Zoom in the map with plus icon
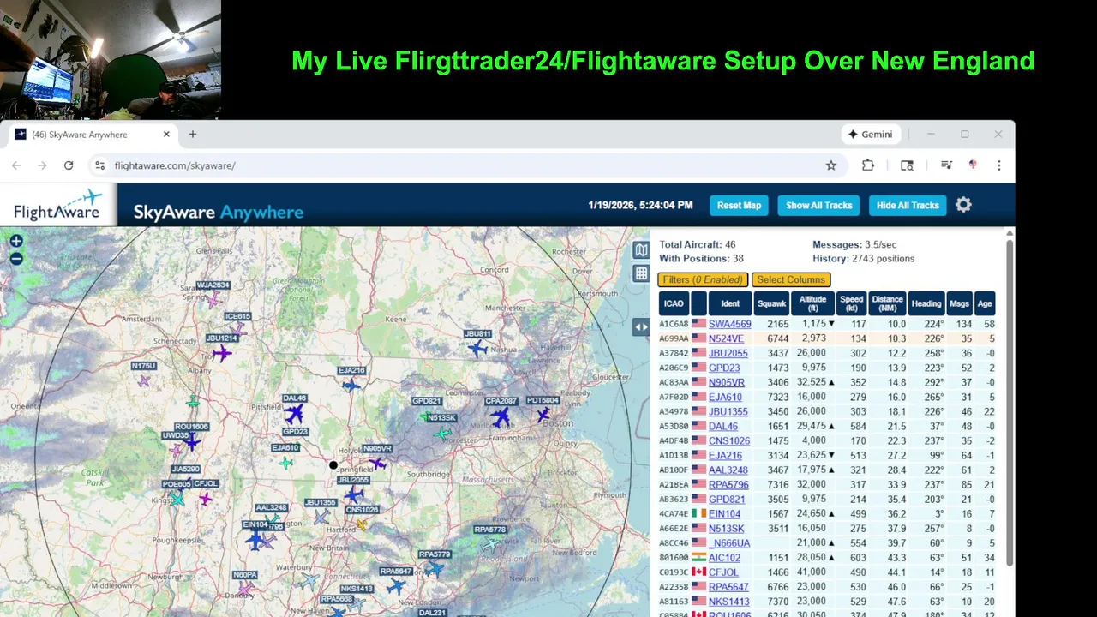1097x617 pixels. (16, 241)
